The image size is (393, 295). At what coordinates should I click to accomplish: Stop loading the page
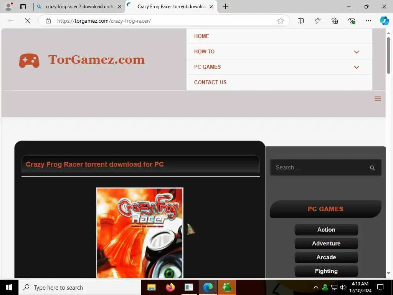pos(28,21)
